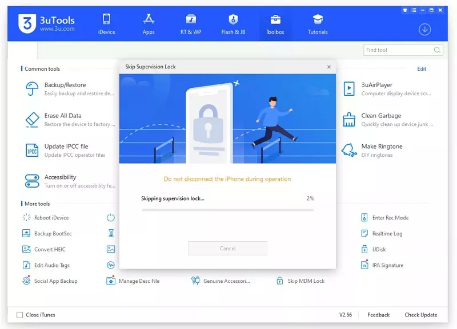Viewport: 457px width, 329px height.
Task: Open the download panel in top right
Action: pos(424,29)
